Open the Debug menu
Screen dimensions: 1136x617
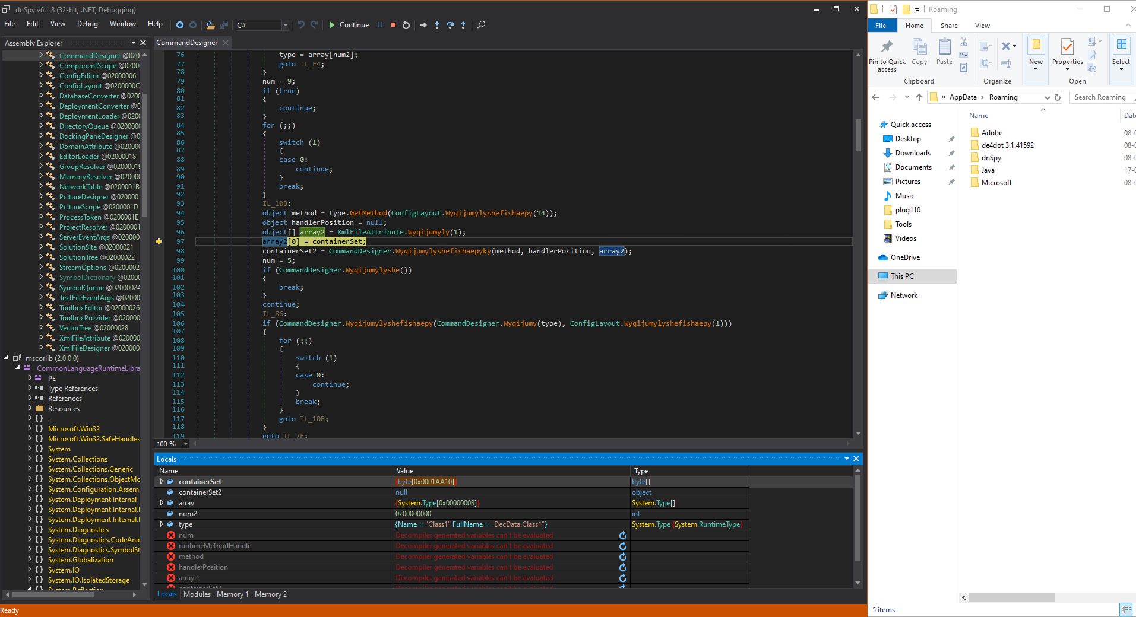click(87, 24)
